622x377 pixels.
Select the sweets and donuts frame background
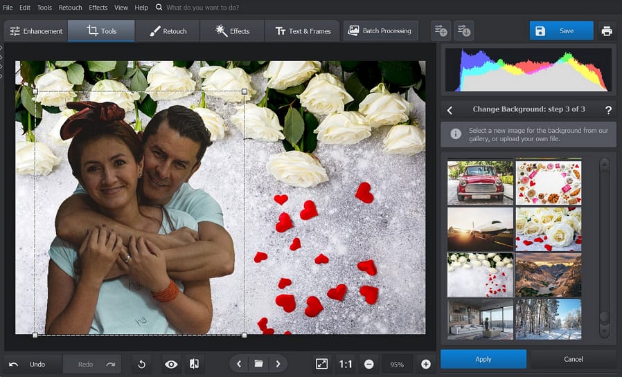[549, 182]
